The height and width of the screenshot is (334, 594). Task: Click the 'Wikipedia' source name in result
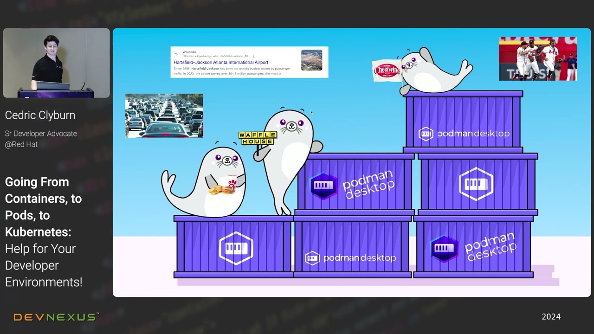tap(189, 52)
